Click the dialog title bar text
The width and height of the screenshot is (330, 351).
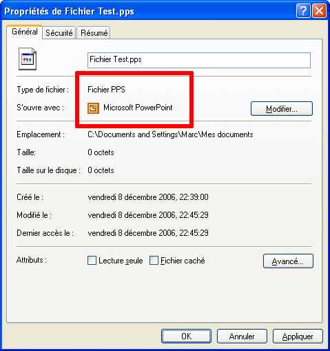tap(69, 11)
